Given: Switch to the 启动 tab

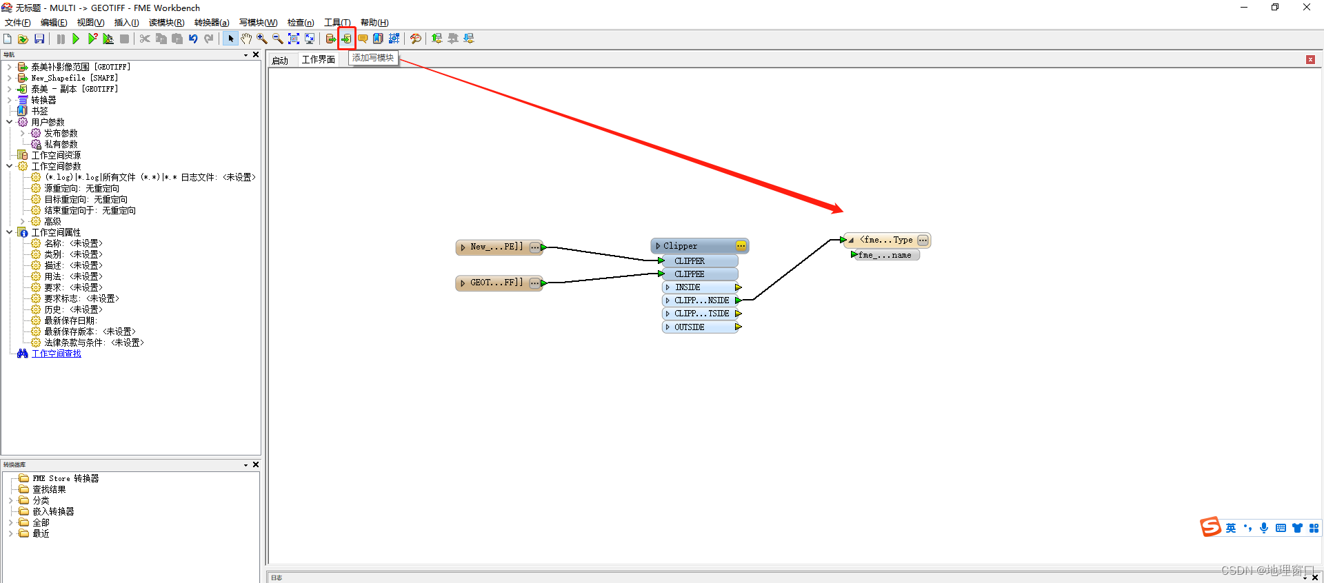Looking at the screenshot, I should [280, 60].
